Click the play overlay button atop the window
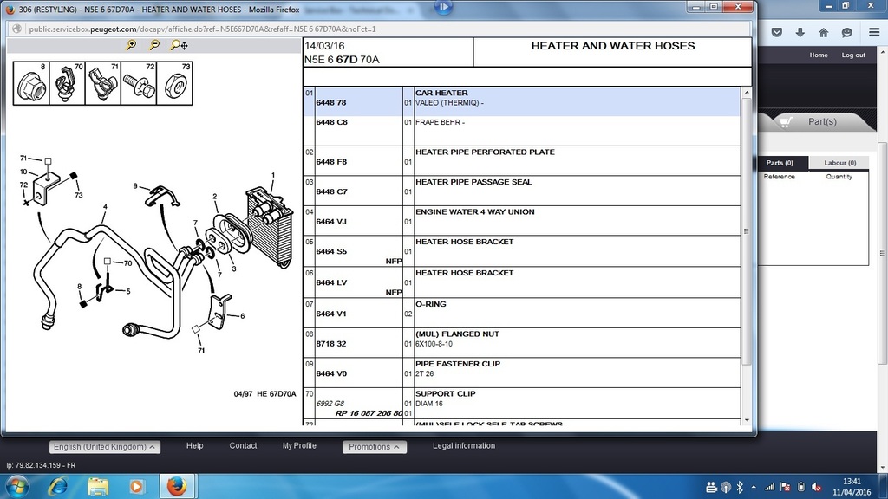 coord(443,7)
